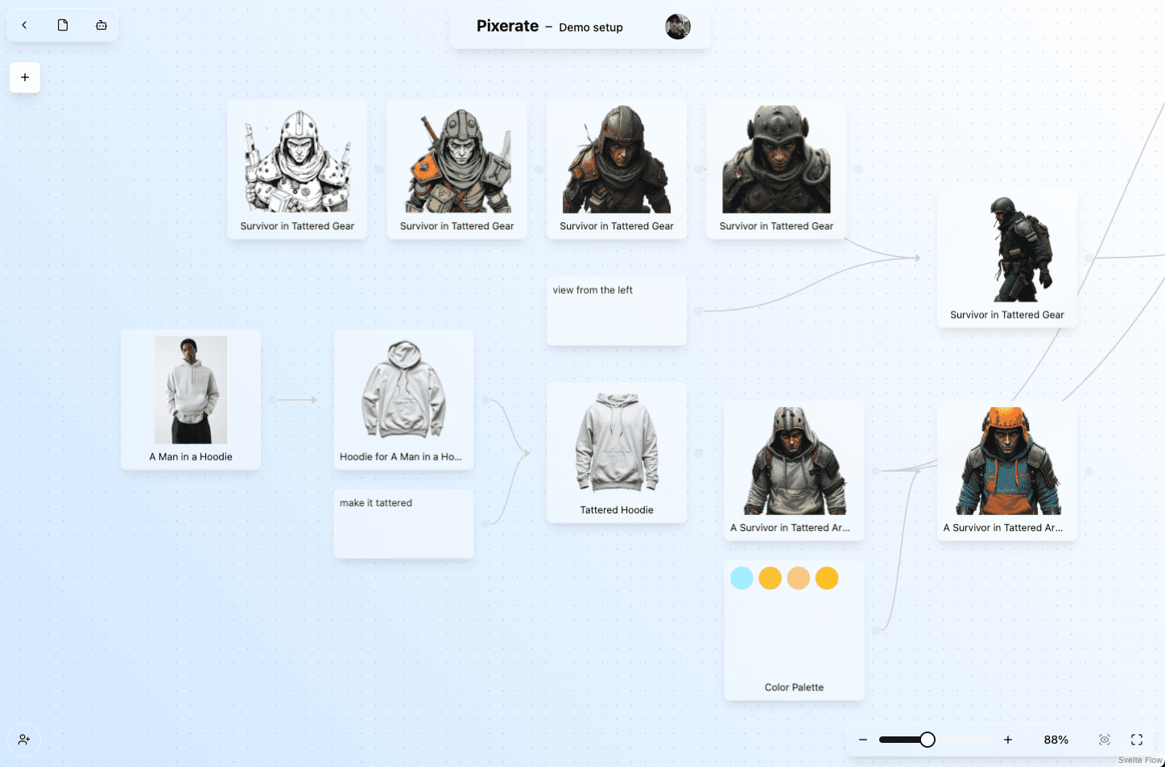The width and height of the screenshot is (1165, 767).
Task: Select the 'A Man in a Hoodie' thumbnail
Action: point(191,390)
